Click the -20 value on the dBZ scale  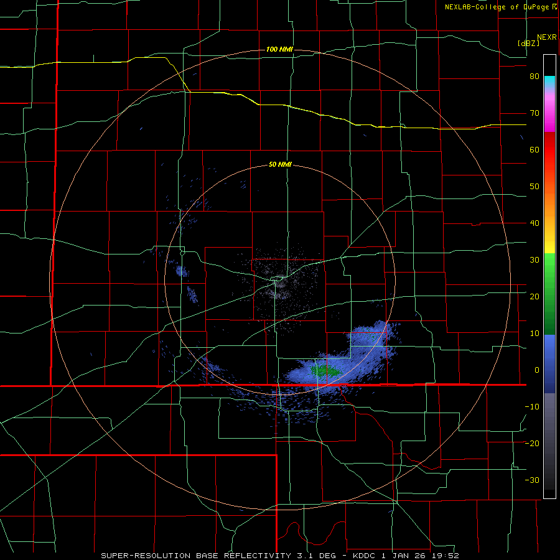(532, 443)
